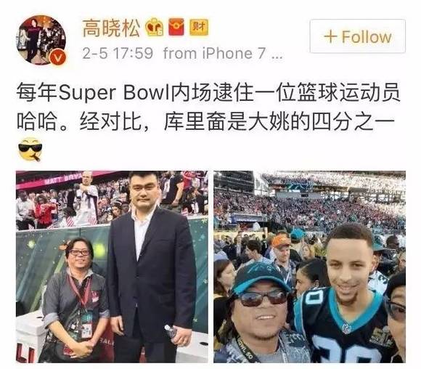Screen dimensions: 421x369
Task: Open the 高晓松 username link
Action: (111, 28)
